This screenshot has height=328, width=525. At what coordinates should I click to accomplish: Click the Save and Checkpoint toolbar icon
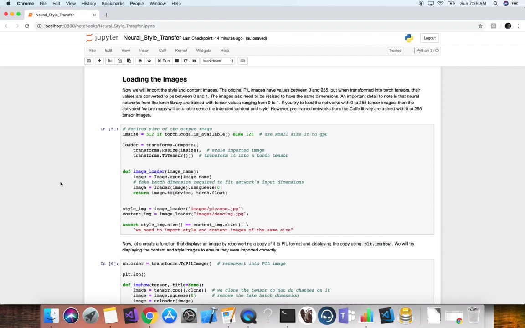pyautogui.click(x=89, y=61)
